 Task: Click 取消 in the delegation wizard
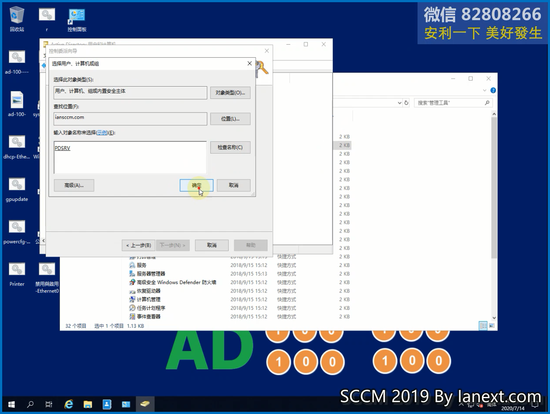tap(212, 245)
